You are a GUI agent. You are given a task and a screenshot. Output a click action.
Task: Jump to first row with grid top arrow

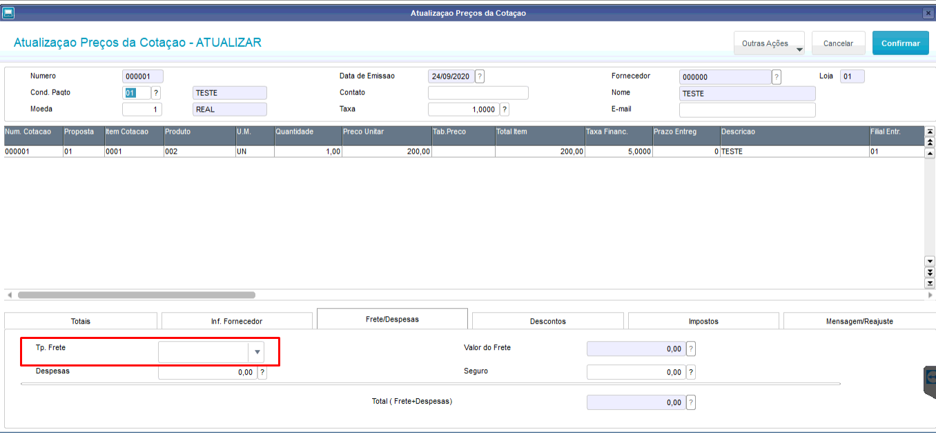[x=930, y=132]
